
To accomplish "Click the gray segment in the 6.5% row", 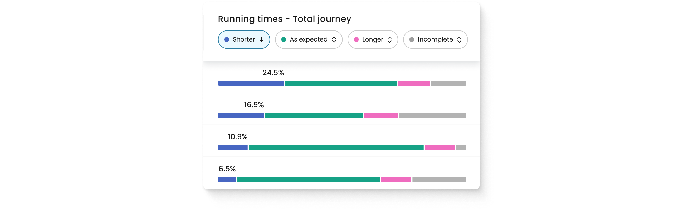I will (439, 179).
